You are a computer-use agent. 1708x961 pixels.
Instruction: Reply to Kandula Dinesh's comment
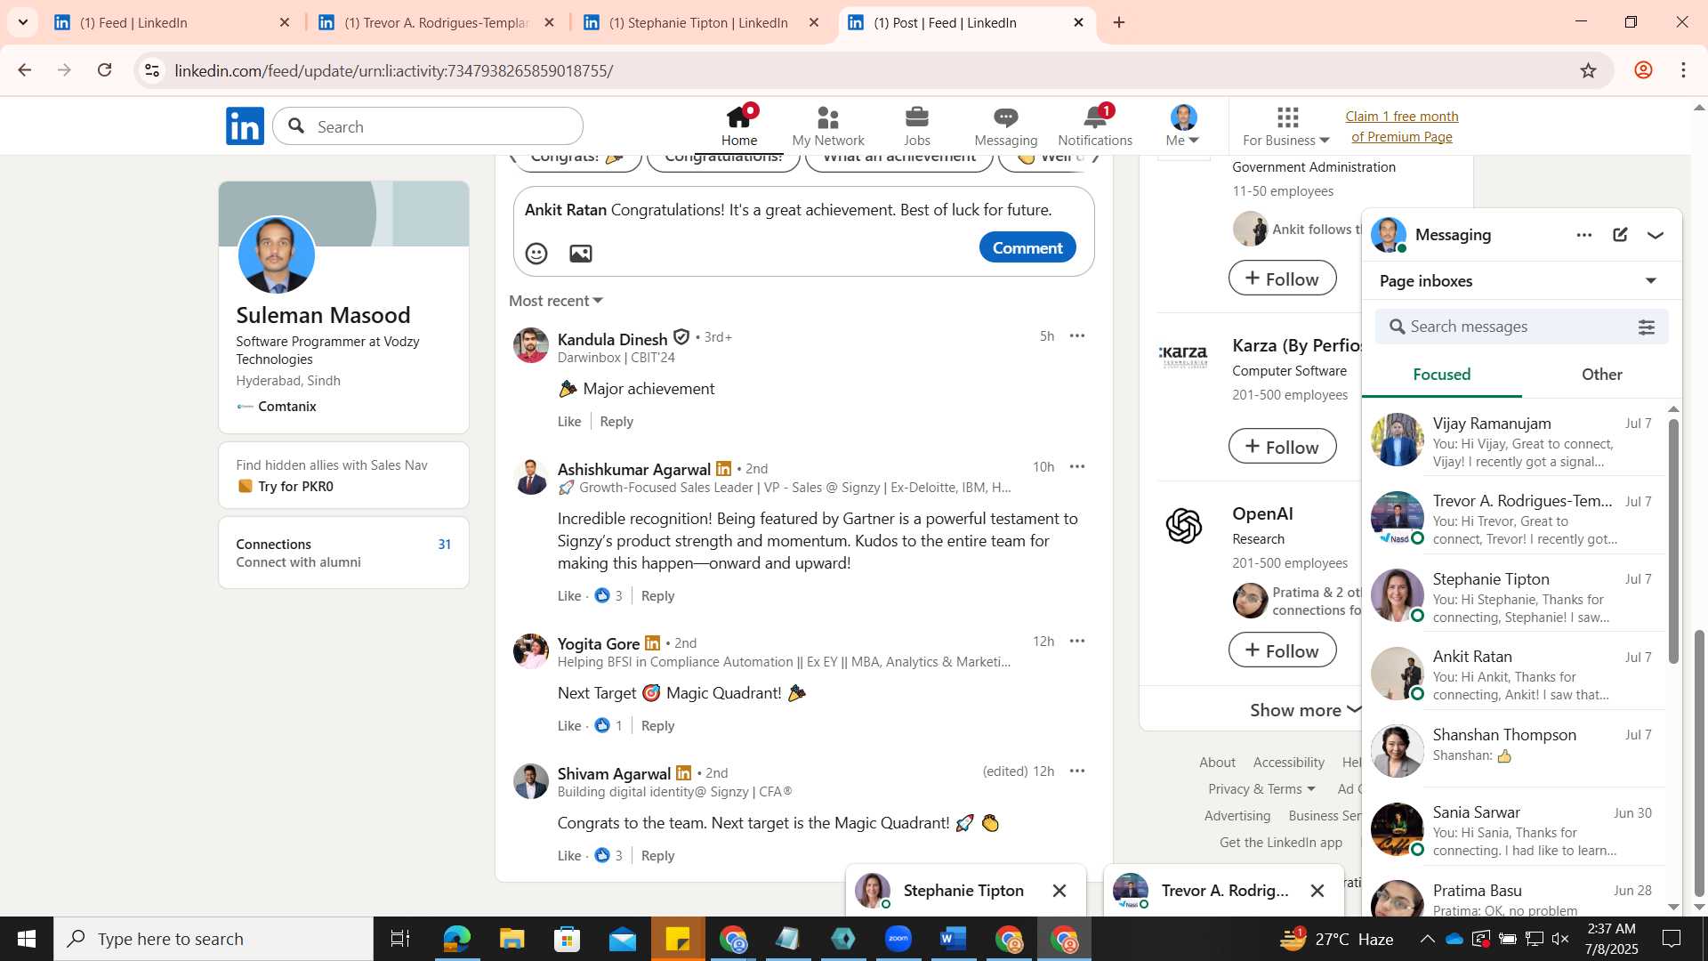616,422
